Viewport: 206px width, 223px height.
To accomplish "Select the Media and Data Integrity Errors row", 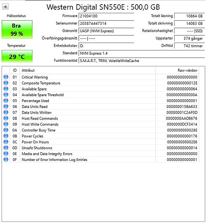I will pyautogui.click(x=100, y=154).
